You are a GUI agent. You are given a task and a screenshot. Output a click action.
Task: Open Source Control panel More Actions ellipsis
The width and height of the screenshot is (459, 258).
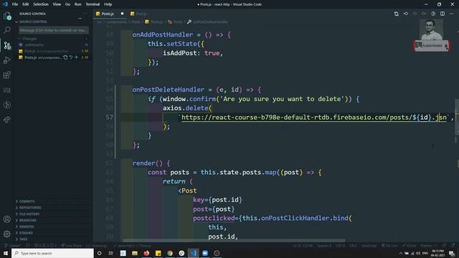[x=85, y=14]
